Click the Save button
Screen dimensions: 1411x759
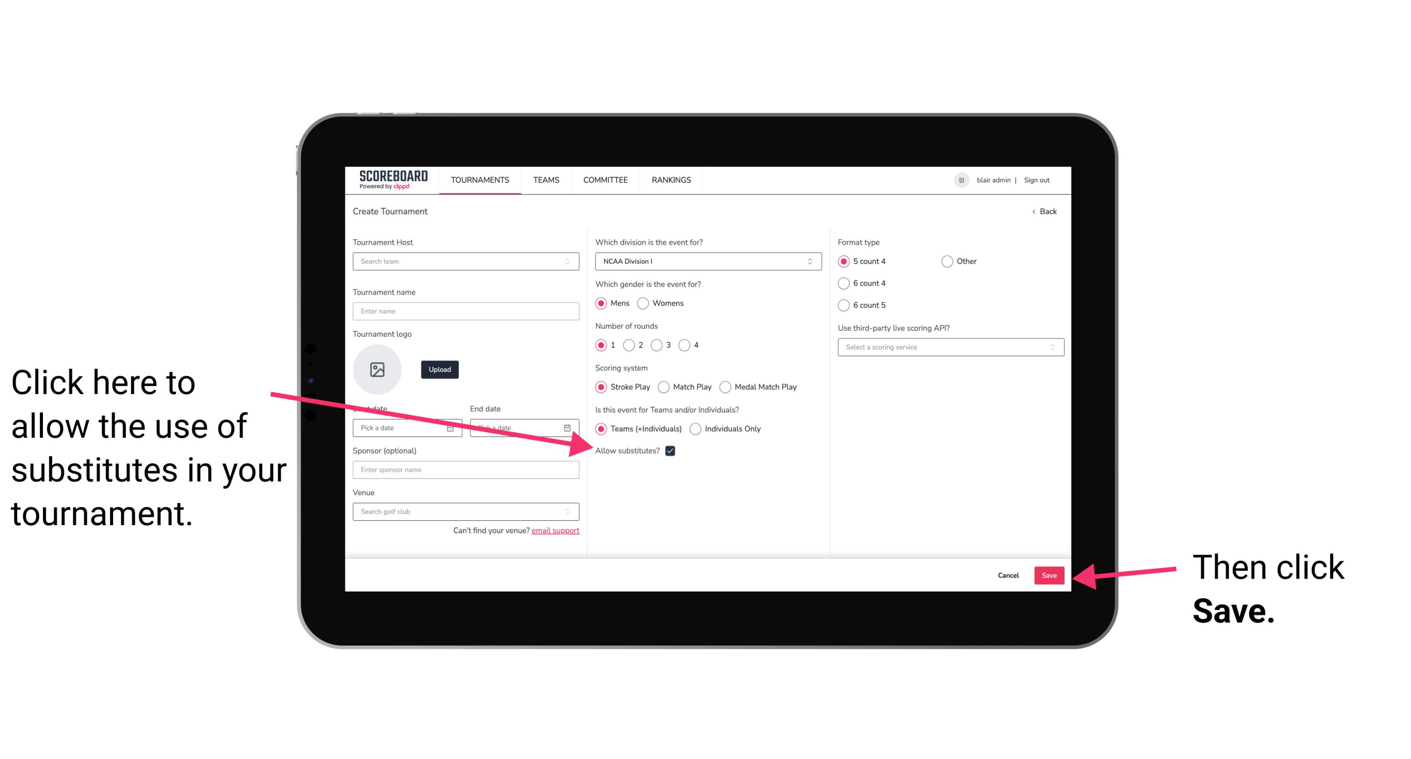[x=1049, y=574]
